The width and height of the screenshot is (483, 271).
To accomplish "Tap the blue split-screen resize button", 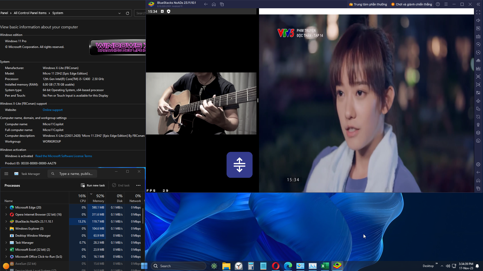I will (239, 165).
